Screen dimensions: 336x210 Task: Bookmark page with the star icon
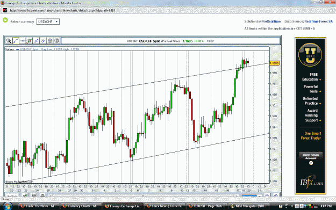(x=331, y=10)
